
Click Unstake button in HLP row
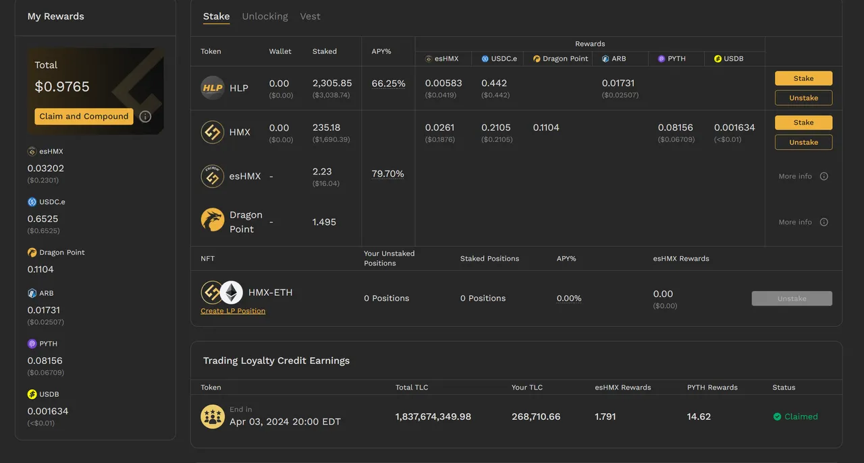803,98
